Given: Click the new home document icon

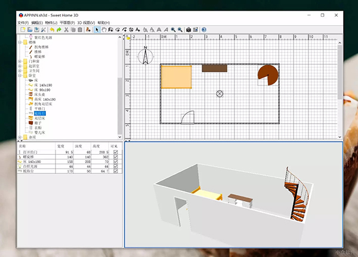Looking at the screenshot, I should (23, 29).
